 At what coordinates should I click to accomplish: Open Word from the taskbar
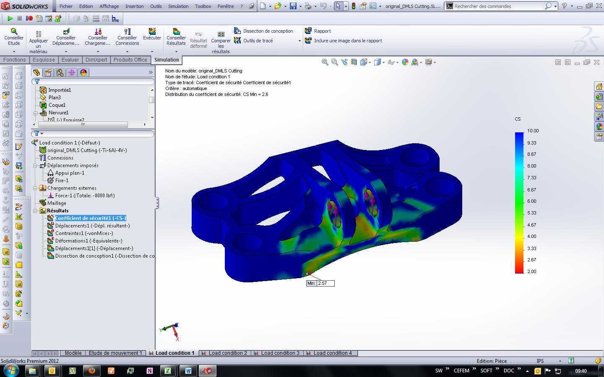(188, 371)
